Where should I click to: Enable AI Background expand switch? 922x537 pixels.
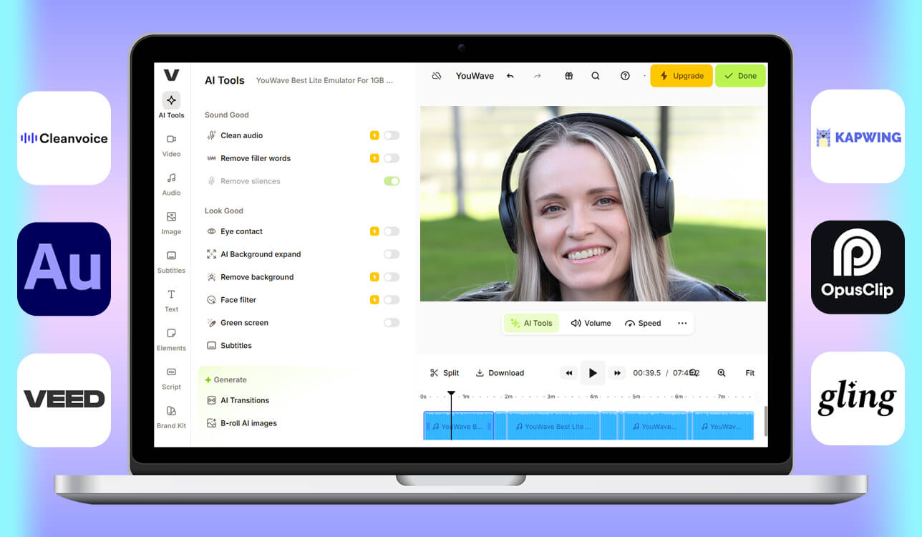[x=392, y=254]
